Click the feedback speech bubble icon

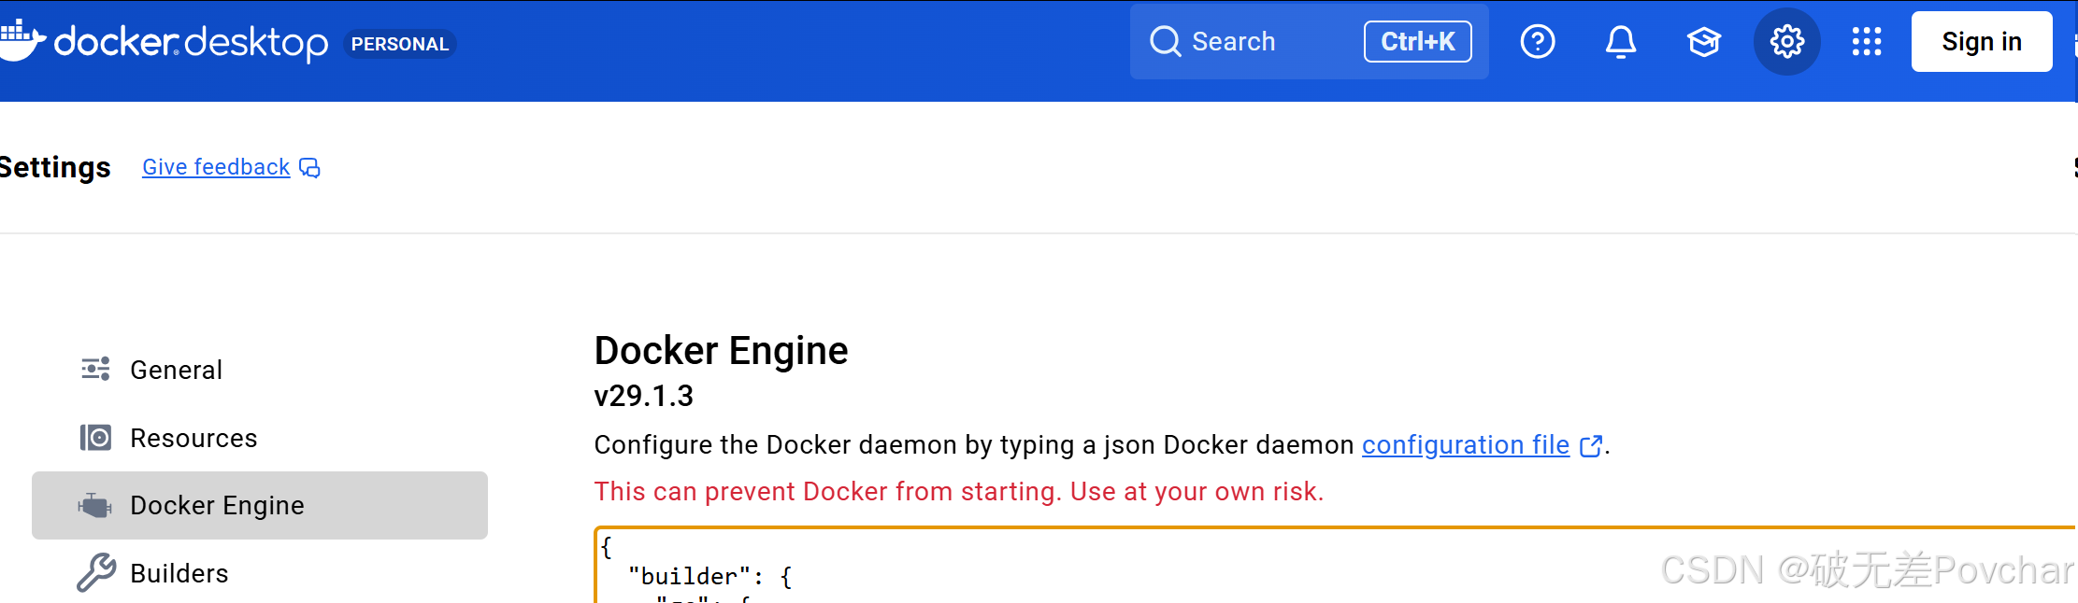(x=309, y=168)
